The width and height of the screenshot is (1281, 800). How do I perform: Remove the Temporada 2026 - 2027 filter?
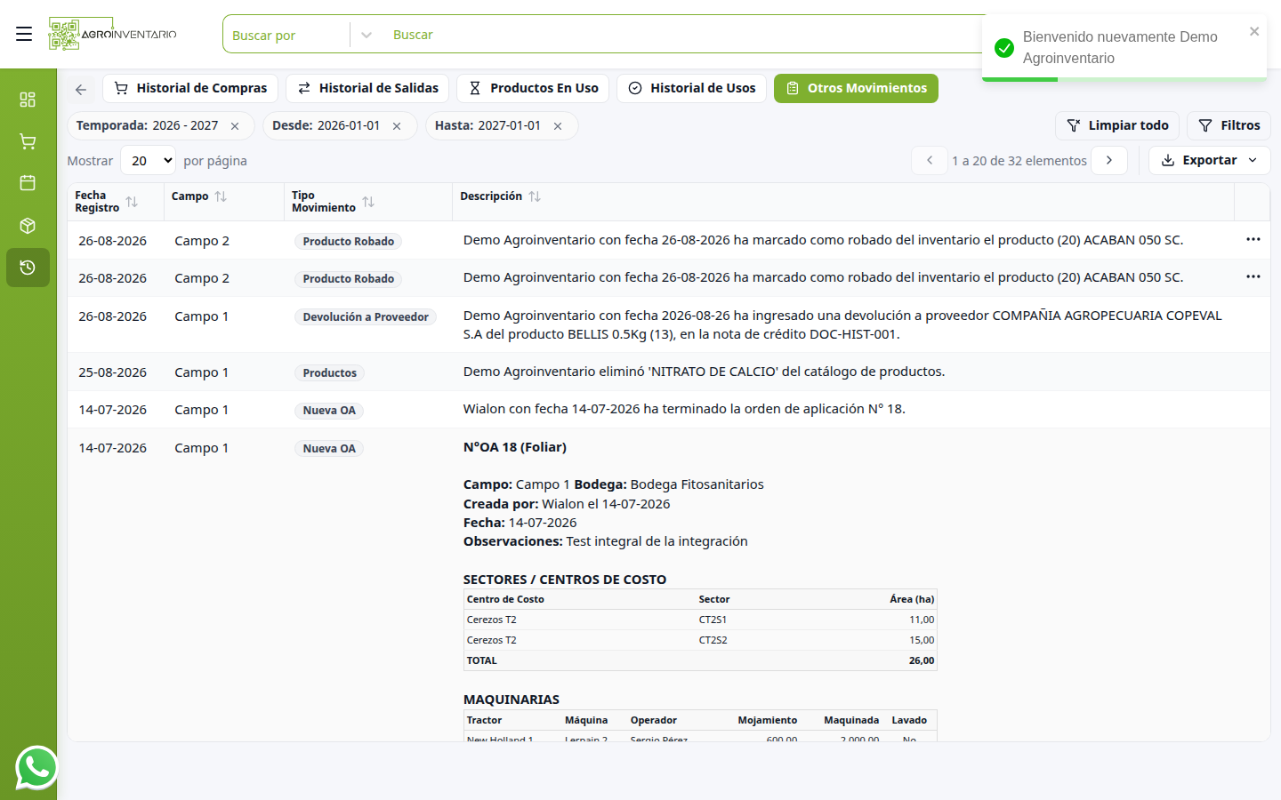[235, 126]
